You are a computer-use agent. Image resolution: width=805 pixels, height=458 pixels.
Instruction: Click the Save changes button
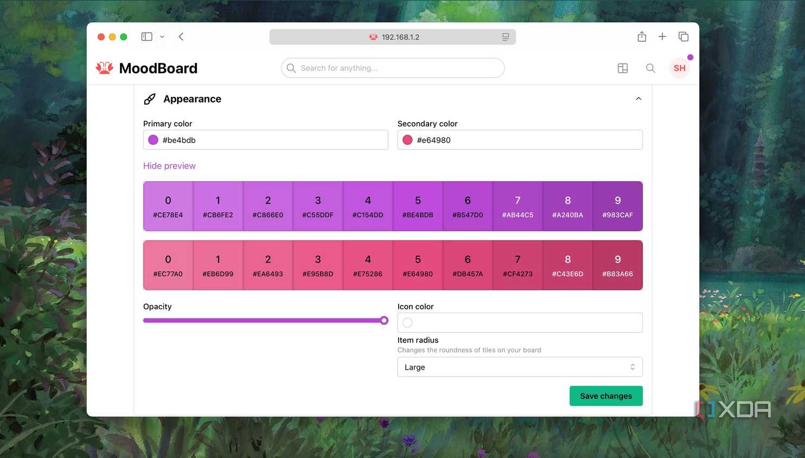point(606,396)
